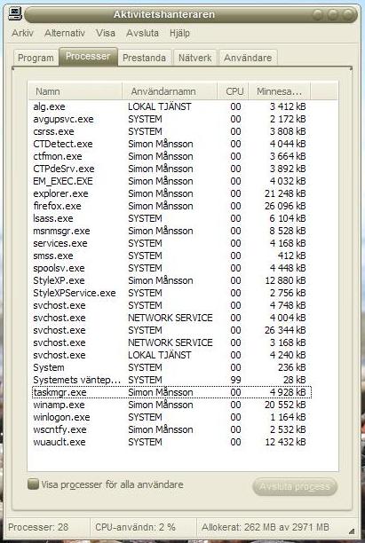Viewport: 365px width, 543px height.
Task: Open the Alternativ menu
Action: tap(65, 33)
